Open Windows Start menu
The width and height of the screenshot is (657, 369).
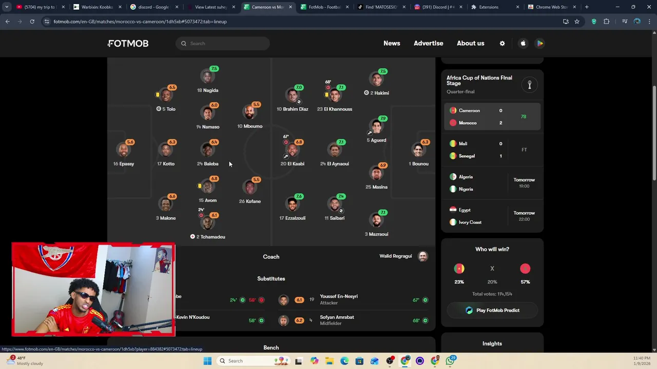tap(207, 361)
